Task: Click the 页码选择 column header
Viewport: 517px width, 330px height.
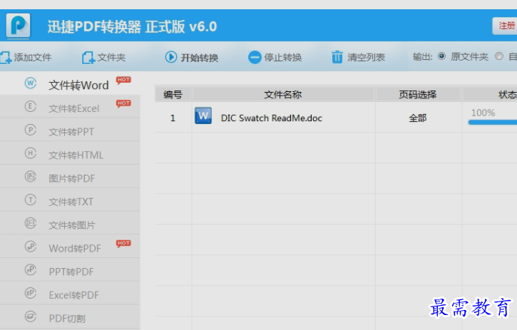Action: tap(418, 95)
